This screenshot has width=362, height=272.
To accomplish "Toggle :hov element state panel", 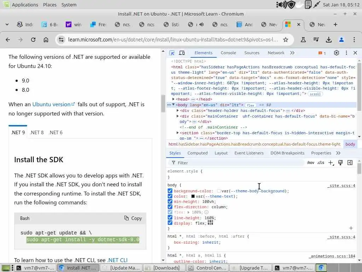I will click(310, 163).
